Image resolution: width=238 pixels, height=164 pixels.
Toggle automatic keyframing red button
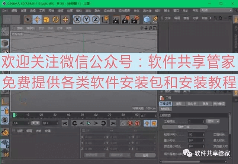[130, 123]
